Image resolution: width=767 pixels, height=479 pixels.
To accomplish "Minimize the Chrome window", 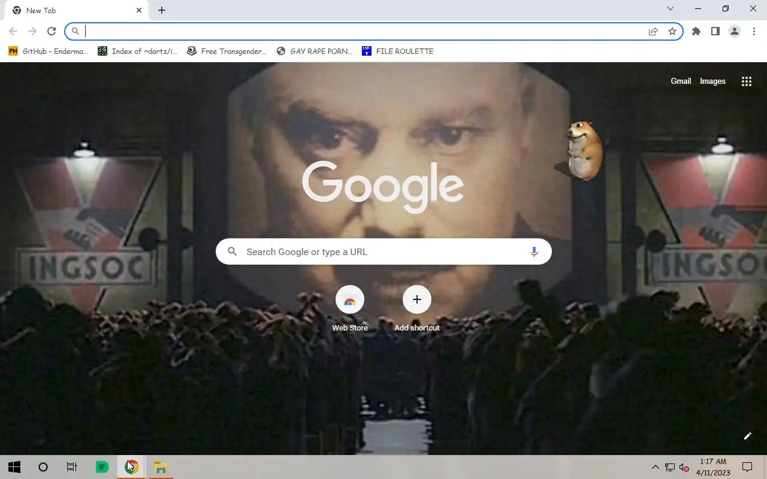I will click(698, 8).
